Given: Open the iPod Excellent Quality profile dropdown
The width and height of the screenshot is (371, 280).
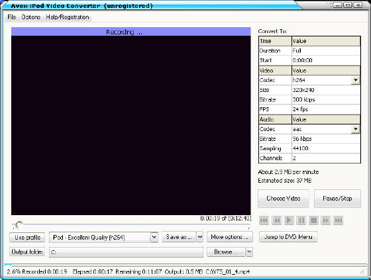Looking at the screenshot, I should click(154, 237).
